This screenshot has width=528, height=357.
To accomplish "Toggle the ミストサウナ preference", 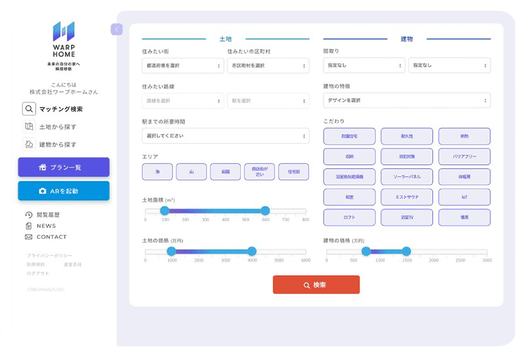I will (x=407, y=197).
